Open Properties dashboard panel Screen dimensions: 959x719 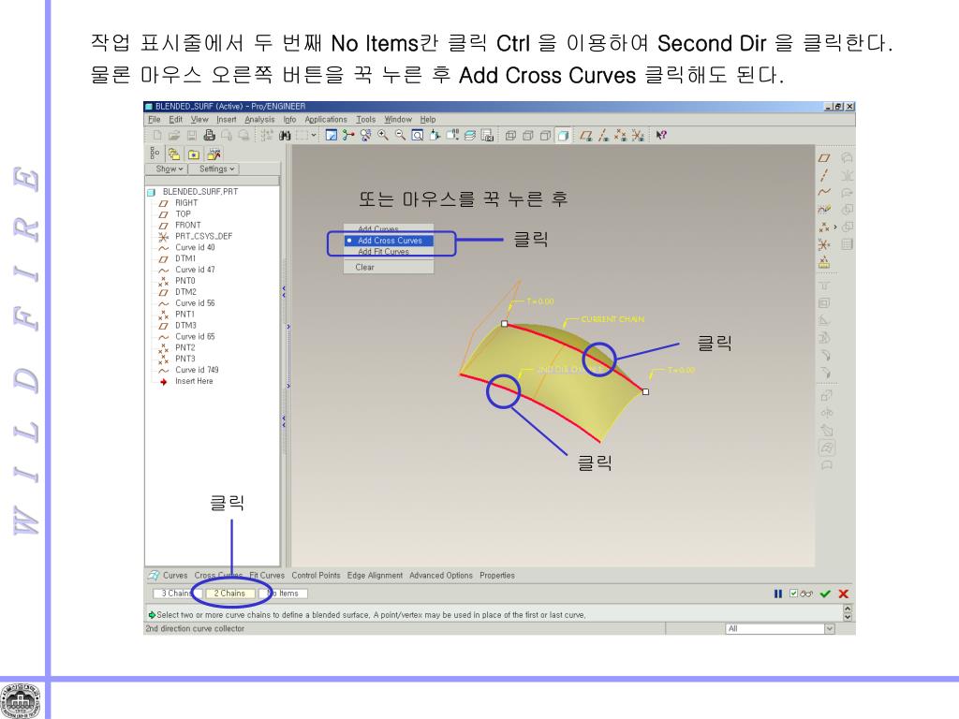tap(497, 576)
